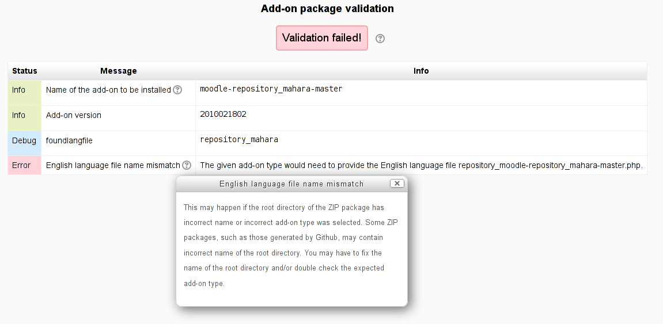Click the Add-on version message cell
This screenshot has height=324, width=663.
coord(119,118)
